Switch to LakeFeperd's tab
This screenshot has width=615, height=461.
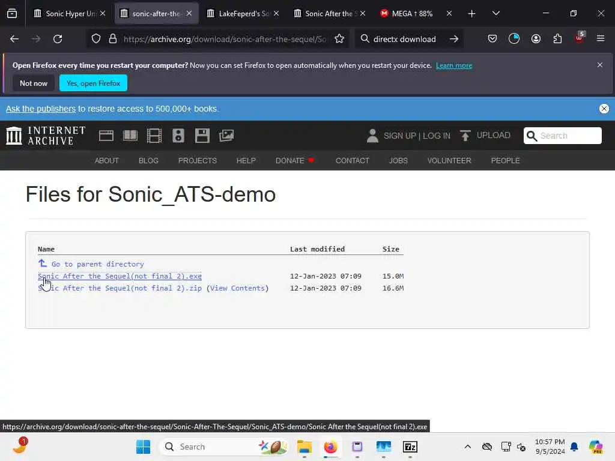244,14
